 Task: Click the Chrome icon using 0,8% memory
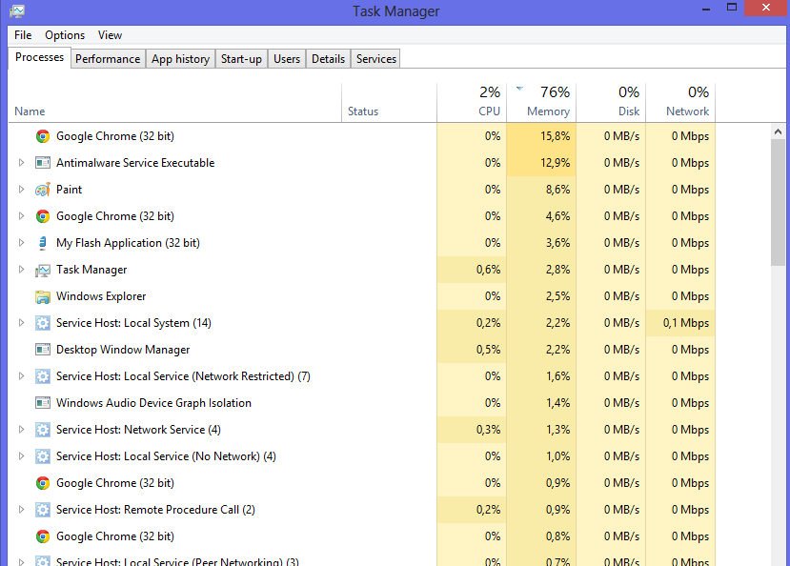click(x=43, y=536)
